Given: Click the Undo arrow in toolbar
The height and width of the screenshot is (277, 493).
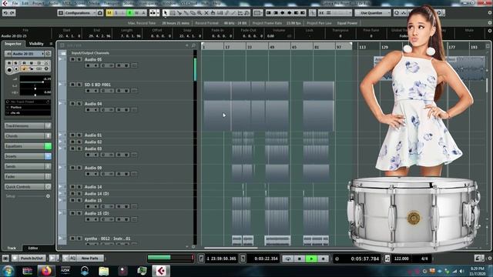Looking at the screenshot, I should tap(5, 13).
